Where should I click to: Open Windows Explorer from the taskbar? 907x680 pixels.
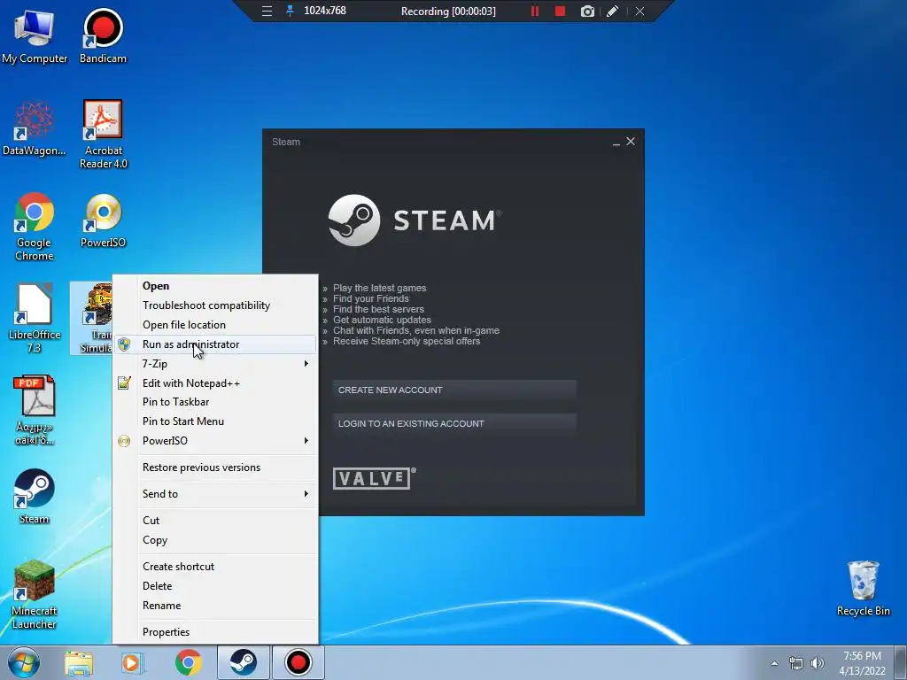coord(79,662)
